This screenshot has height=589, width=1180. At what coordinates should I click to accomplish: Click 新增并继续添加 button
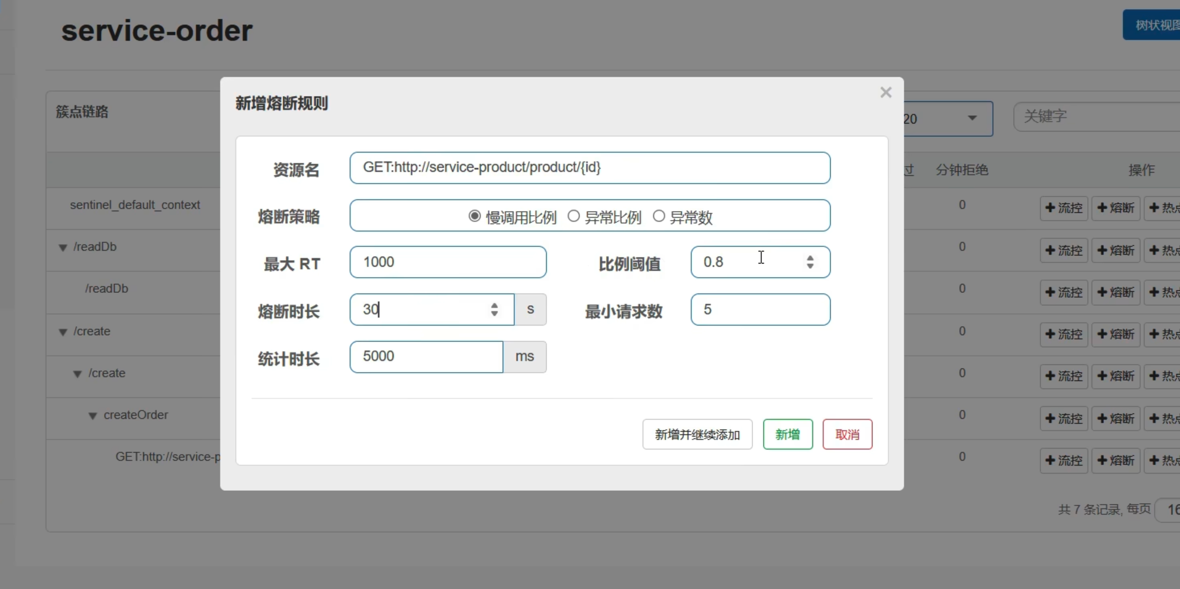tap(697, 435)
